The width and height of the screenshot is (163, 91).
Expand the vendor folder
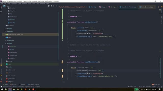tap(5, 67)
